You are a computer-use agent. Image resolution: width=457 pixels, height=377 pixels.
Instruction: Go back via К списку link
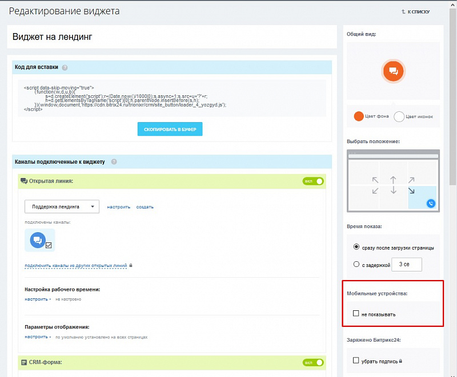pyautogui.click(x=416, y=11)
